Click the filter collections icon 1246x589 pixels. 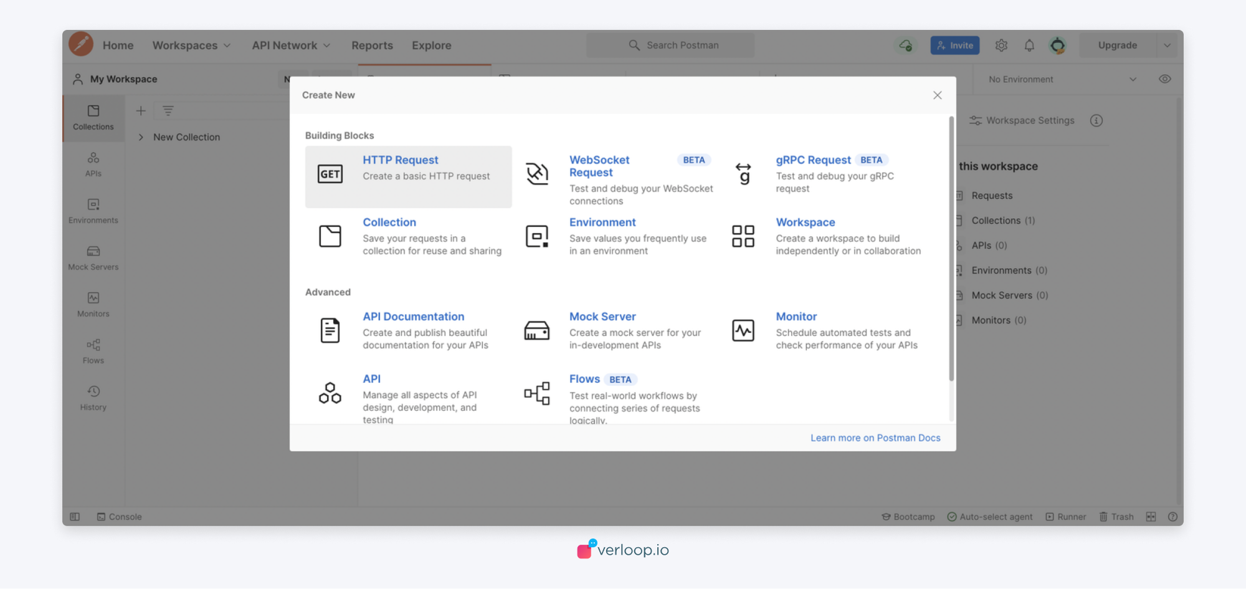[168, 111]
